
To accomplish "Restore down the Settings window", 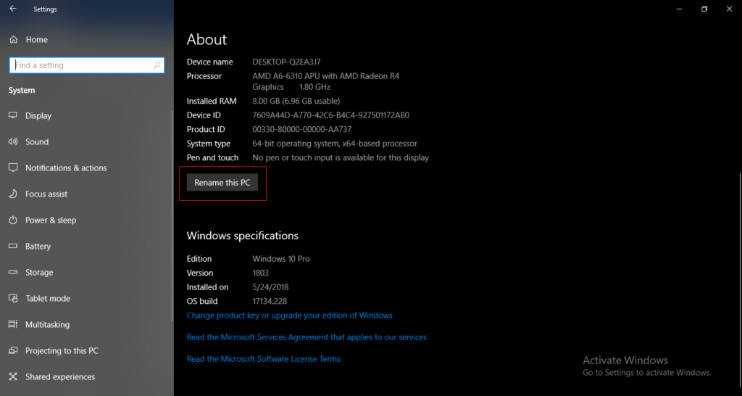I will [704, 9].
